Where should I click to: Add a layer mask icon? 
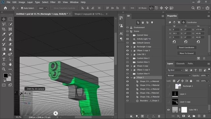[x=184, y=116]
